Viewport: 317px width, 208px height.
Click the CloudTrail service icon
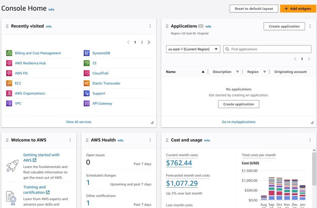pos(87,73)
